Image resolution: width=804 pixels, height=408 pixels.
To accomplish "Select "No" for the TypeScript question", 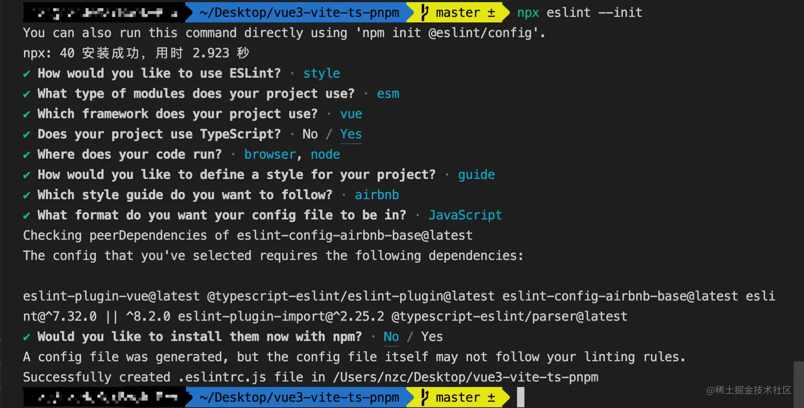I will (310, 134).
